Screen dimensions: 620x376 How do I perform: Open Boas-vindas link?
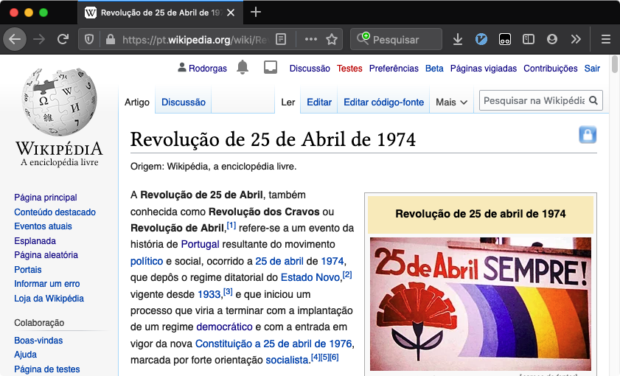[38, 341]
